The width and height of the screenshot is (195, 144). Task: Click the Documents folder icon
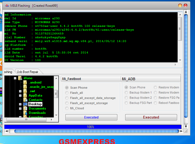25,108
